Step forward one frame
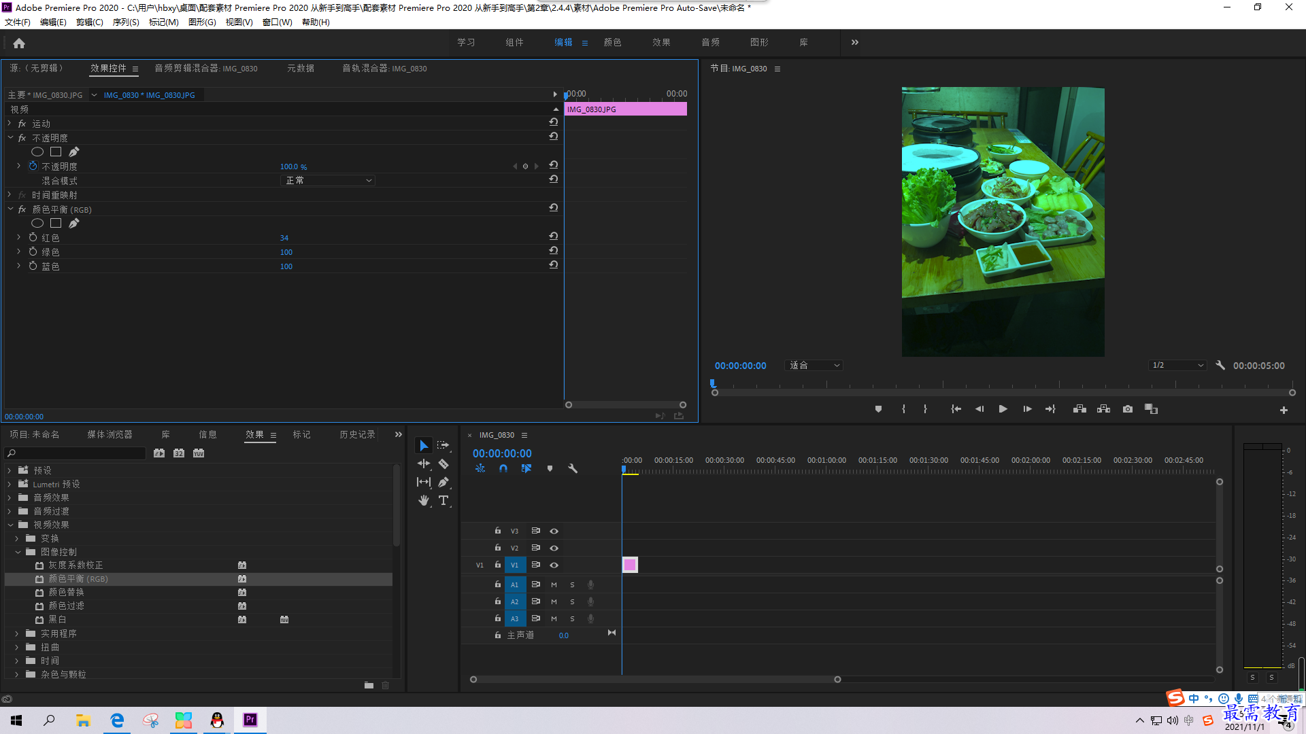This screenshot has height=734, width=1306. pyautogui.click(x=1027, y=409)
